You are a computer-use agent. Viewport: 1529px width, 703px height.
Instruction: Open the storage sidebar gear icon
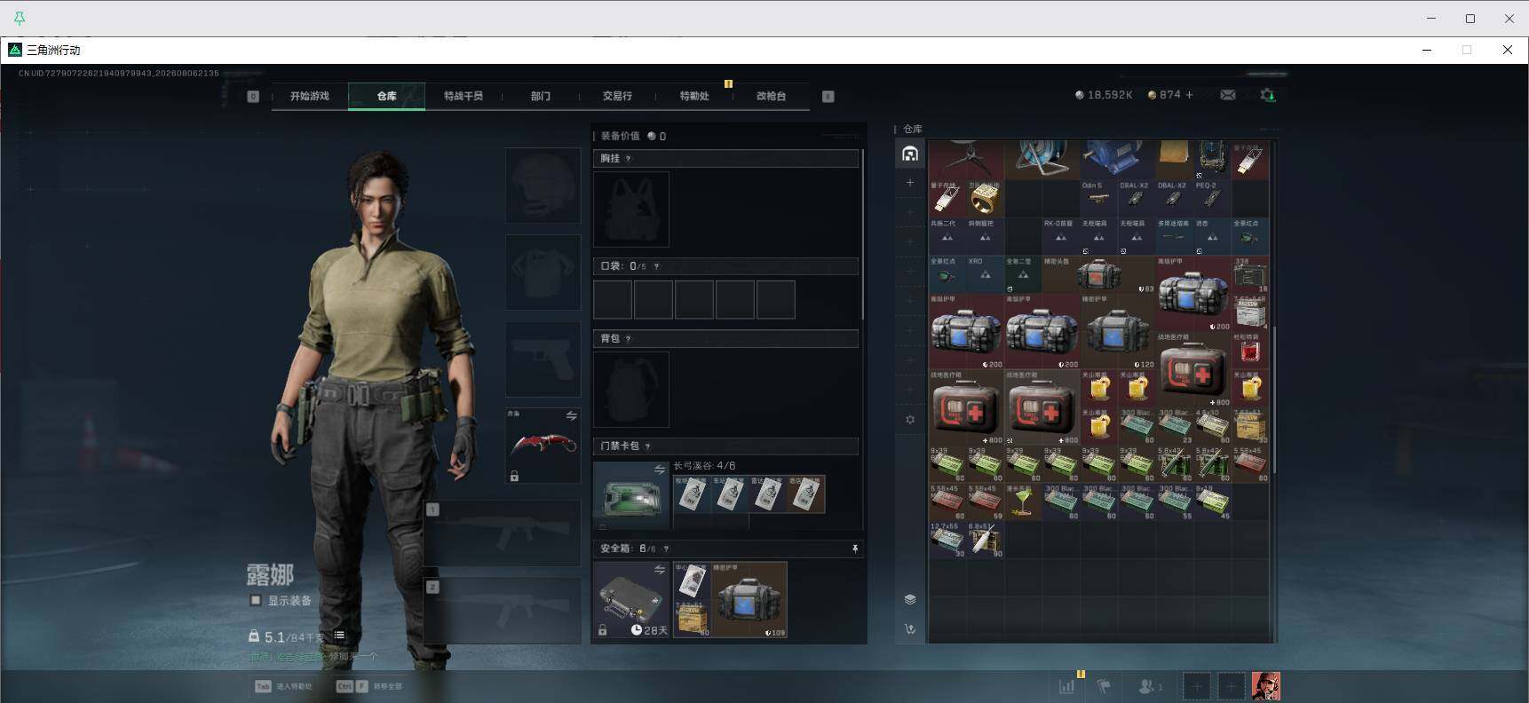point(910,419)
